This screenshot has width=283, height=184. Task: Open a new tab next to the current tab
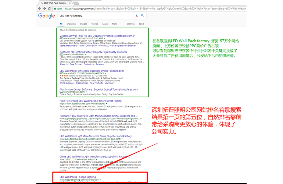[x=76, y=3]
